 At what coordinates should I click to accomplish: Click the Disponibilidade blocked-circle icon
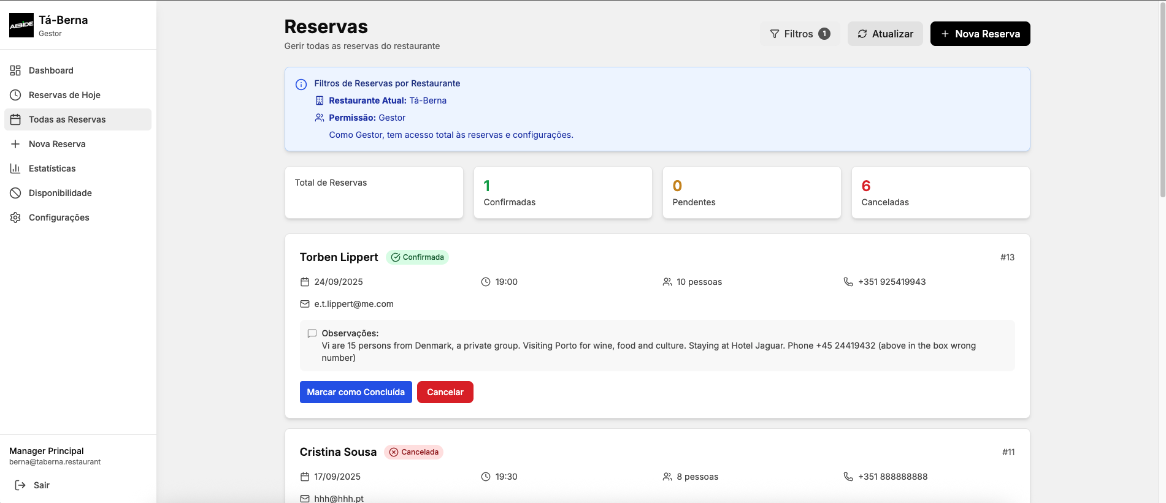click(15, 193)
